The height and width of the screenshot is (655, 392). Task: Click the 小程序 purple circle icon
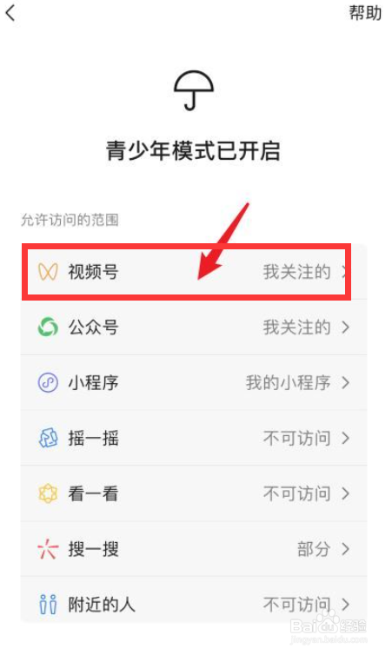pos(48,382)
